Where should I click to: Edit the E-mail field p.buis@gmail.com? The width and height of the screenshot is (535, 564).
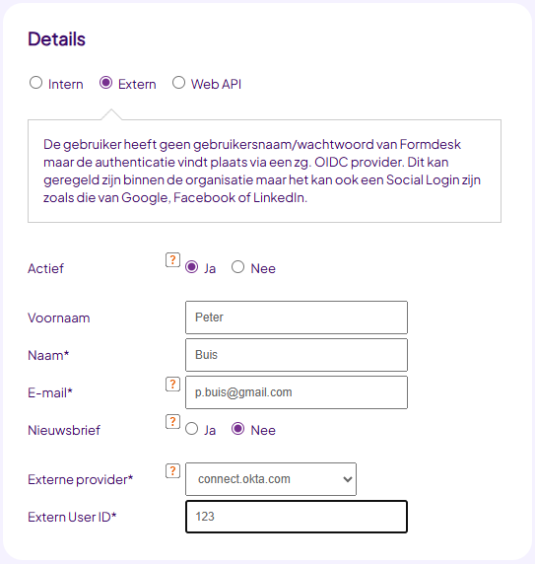297,392
